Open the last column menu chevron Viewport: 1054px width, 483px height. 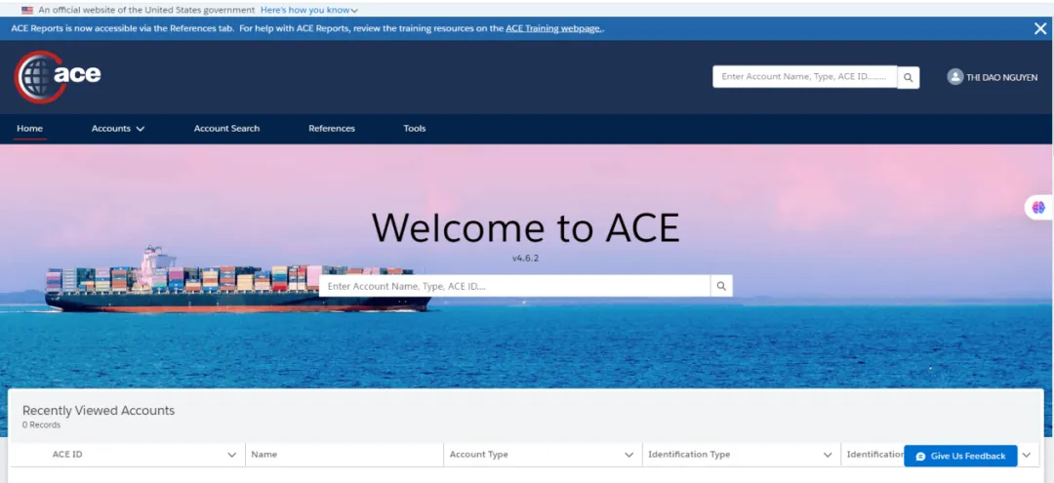tap(1027, 455)
